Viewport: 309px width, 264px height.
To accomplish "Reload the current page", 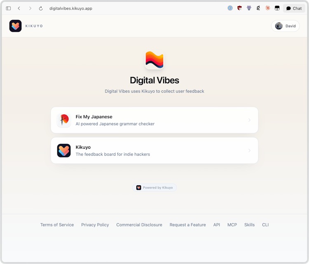I will [41, 8].
